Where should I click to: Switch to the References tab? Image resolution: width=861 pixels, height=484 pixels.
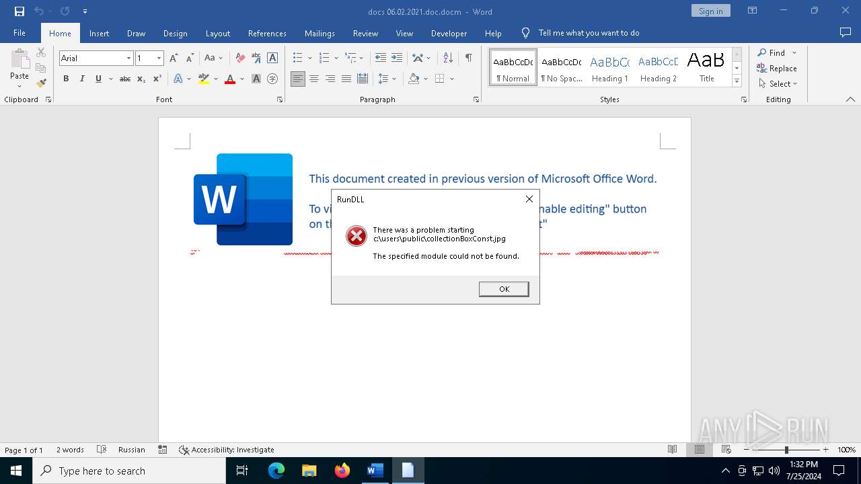(267, 33)
